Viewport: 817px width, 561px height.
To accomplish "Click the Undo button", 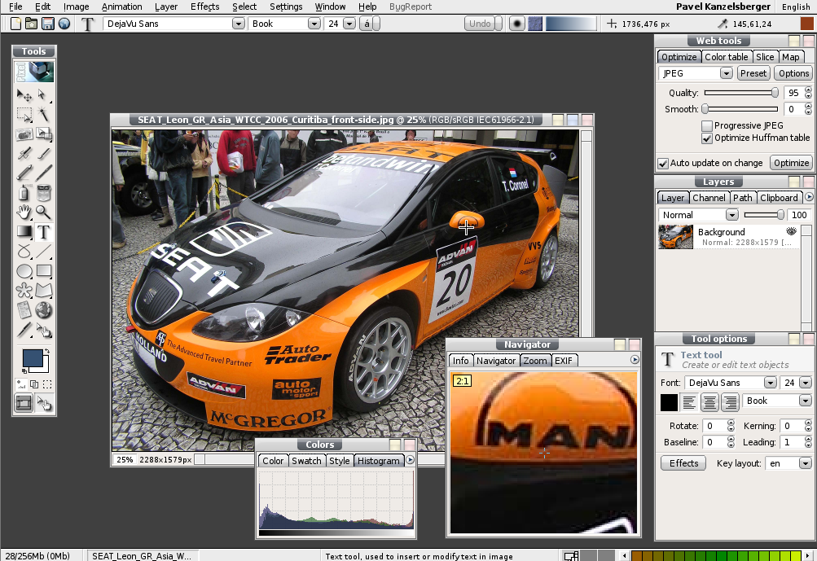I will (x=479, y=24).
